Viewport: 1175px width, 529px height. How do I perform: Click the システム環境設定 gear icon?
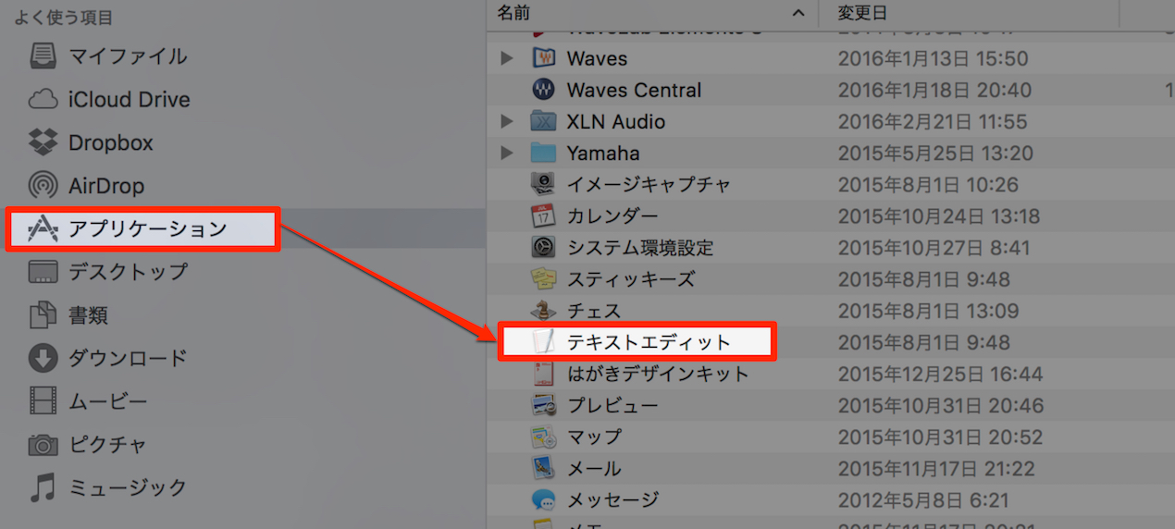[543, 248]
